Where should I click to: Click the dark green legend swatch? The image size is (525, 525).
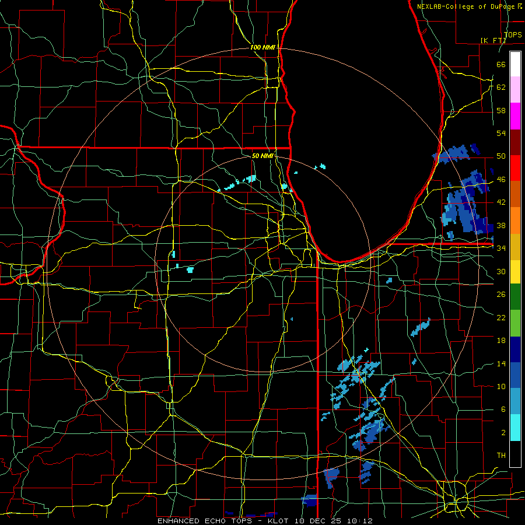pos(515,297)
